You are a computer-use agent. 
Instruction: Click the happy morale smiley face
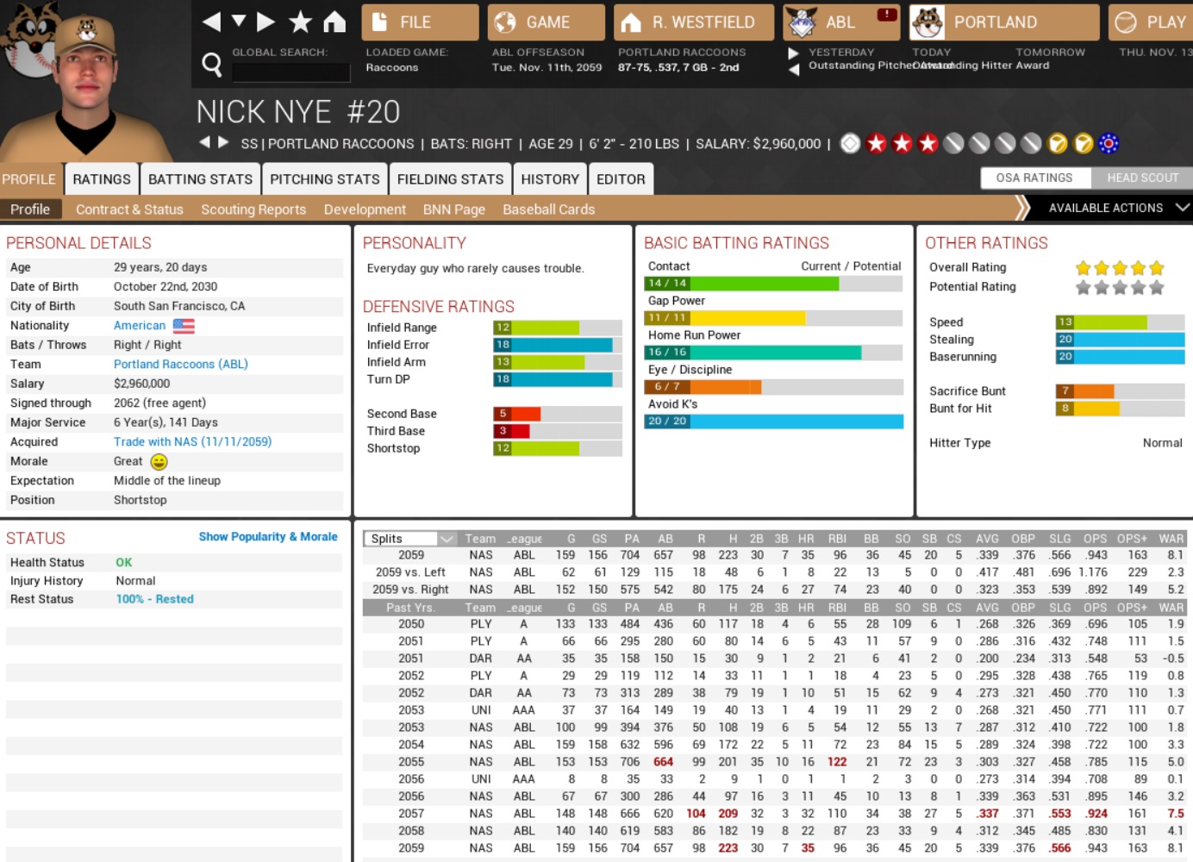click(x=159, y=462)
